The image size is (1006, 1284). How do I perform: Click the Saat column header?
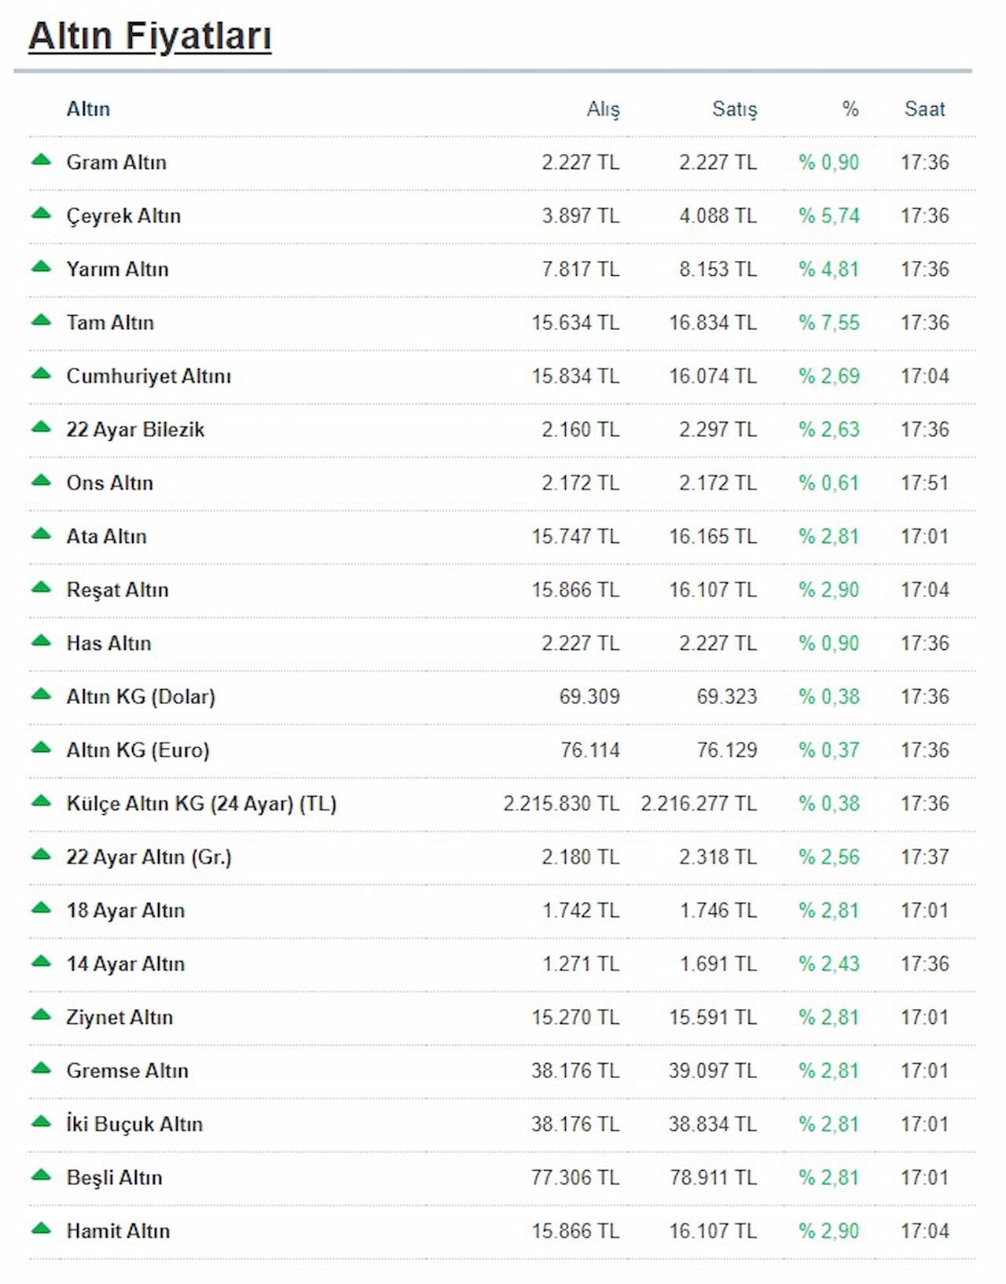point(924,109)
